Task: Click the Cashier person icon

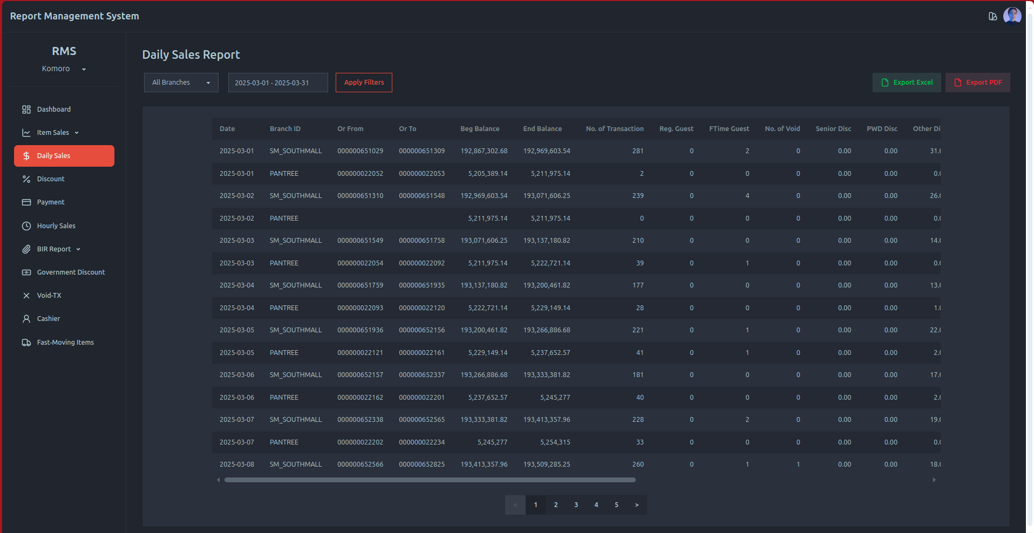Action: coord(26,319)
